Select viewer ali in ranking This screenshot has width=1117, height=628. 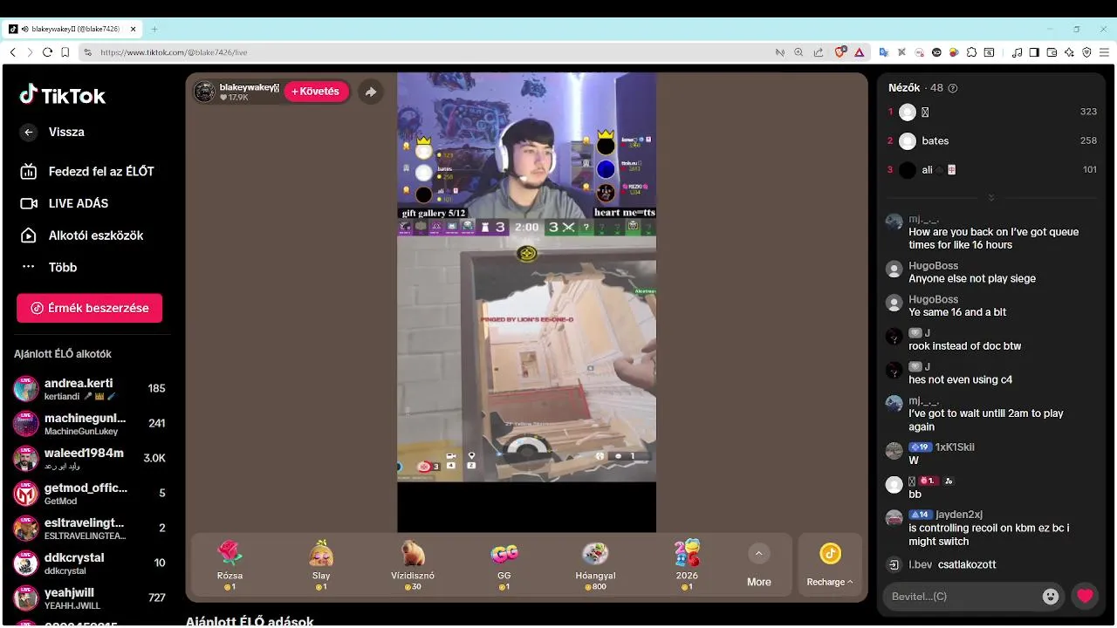point(991,170)
